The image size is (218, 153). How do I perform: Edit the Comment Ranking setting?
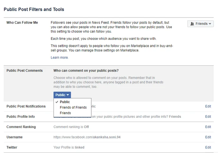tap(208, 127)
